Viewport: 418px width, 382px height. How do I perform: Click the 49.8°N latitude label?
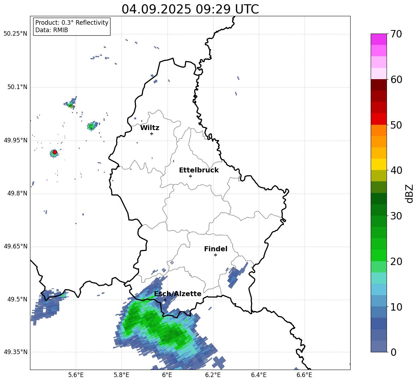tap(17, 193)
